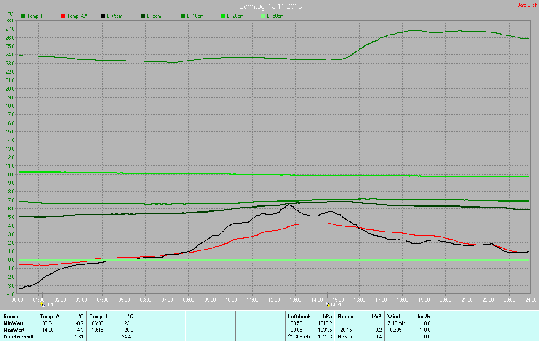Click the 'l/m²' unit header

(376, 316)
